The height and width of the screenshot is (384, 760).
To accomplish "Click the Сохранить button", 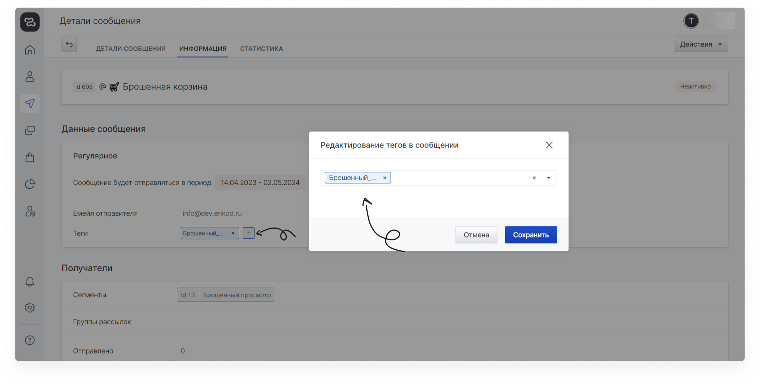I will pyautogui.click(x=531, y=234).
